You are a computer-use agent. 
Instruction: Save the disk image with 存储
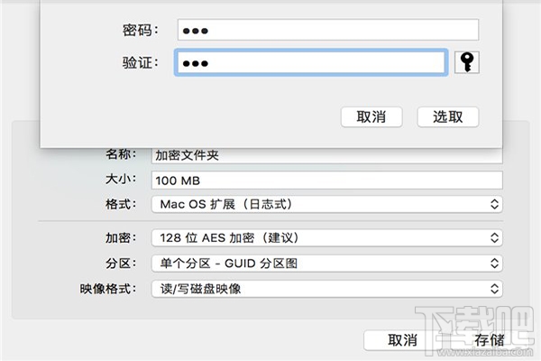[490, 340]
